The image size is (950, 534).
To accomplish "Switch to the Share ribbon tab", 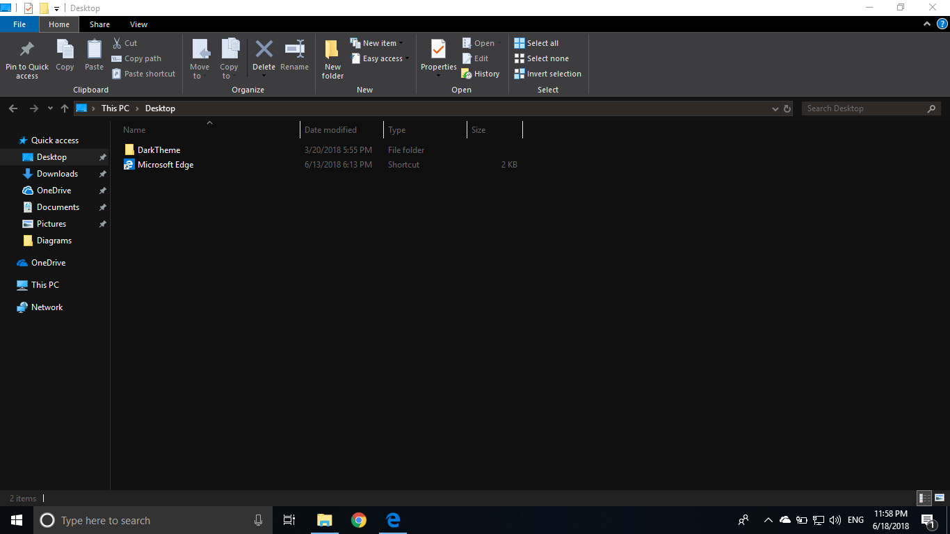I will coord(99,24).
